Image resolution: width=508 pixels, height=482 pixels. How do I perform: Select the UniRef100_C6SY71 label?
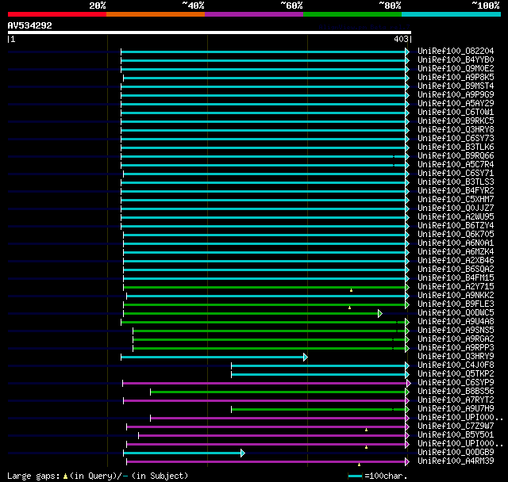pos(456,174)
